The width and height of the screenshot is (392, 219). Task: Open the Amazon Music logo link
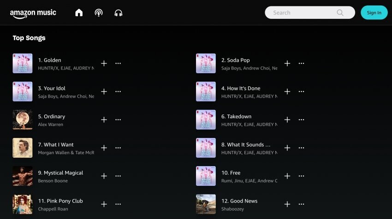coord(33,14)
